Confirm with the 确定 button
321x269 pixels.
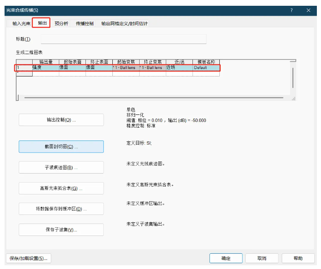click(226, 258)
